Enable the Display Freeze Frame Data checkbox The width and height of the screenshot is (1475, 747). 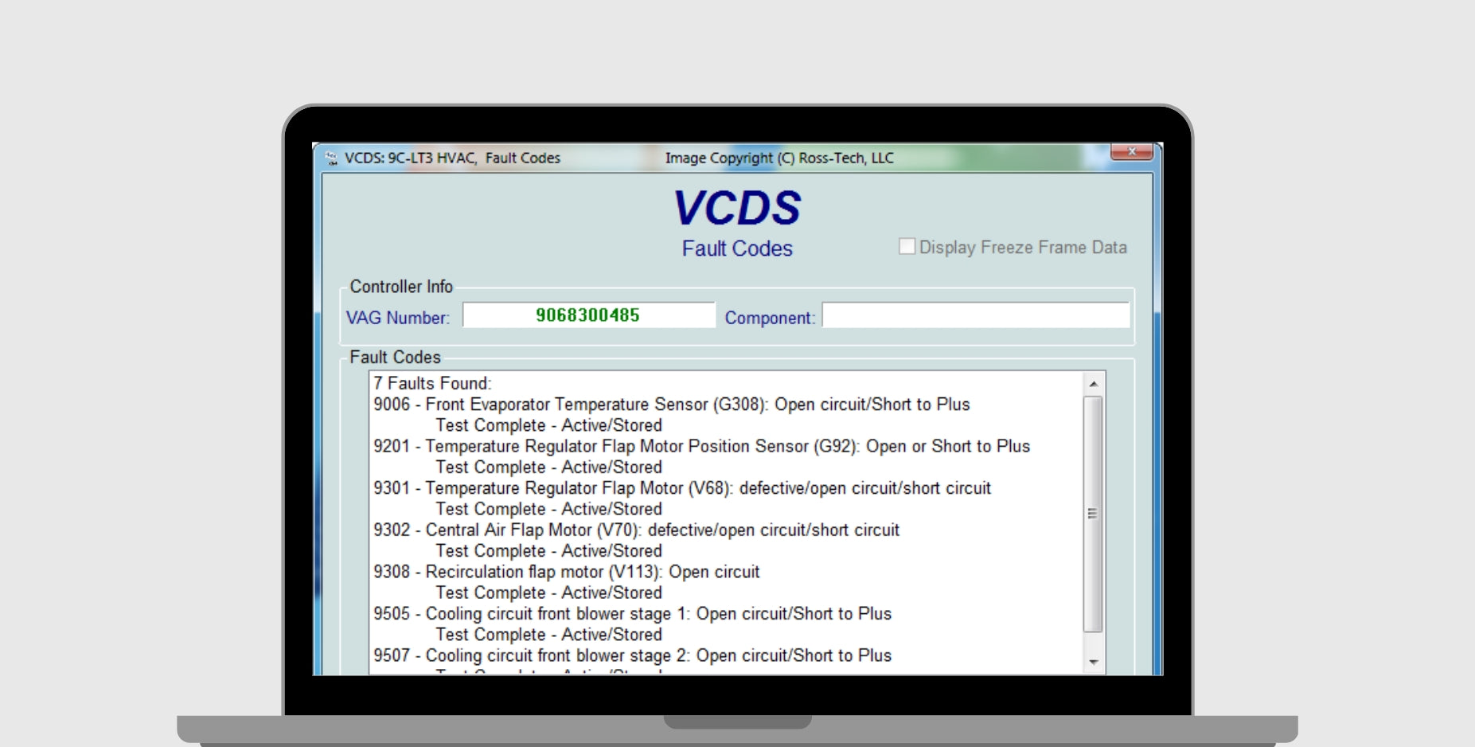907,247
